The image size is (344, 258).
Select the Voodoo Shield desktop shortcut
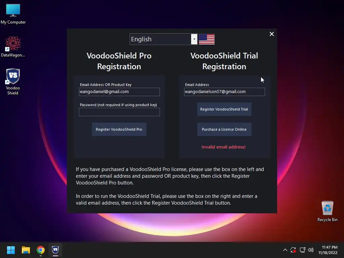tap(13, 81)
